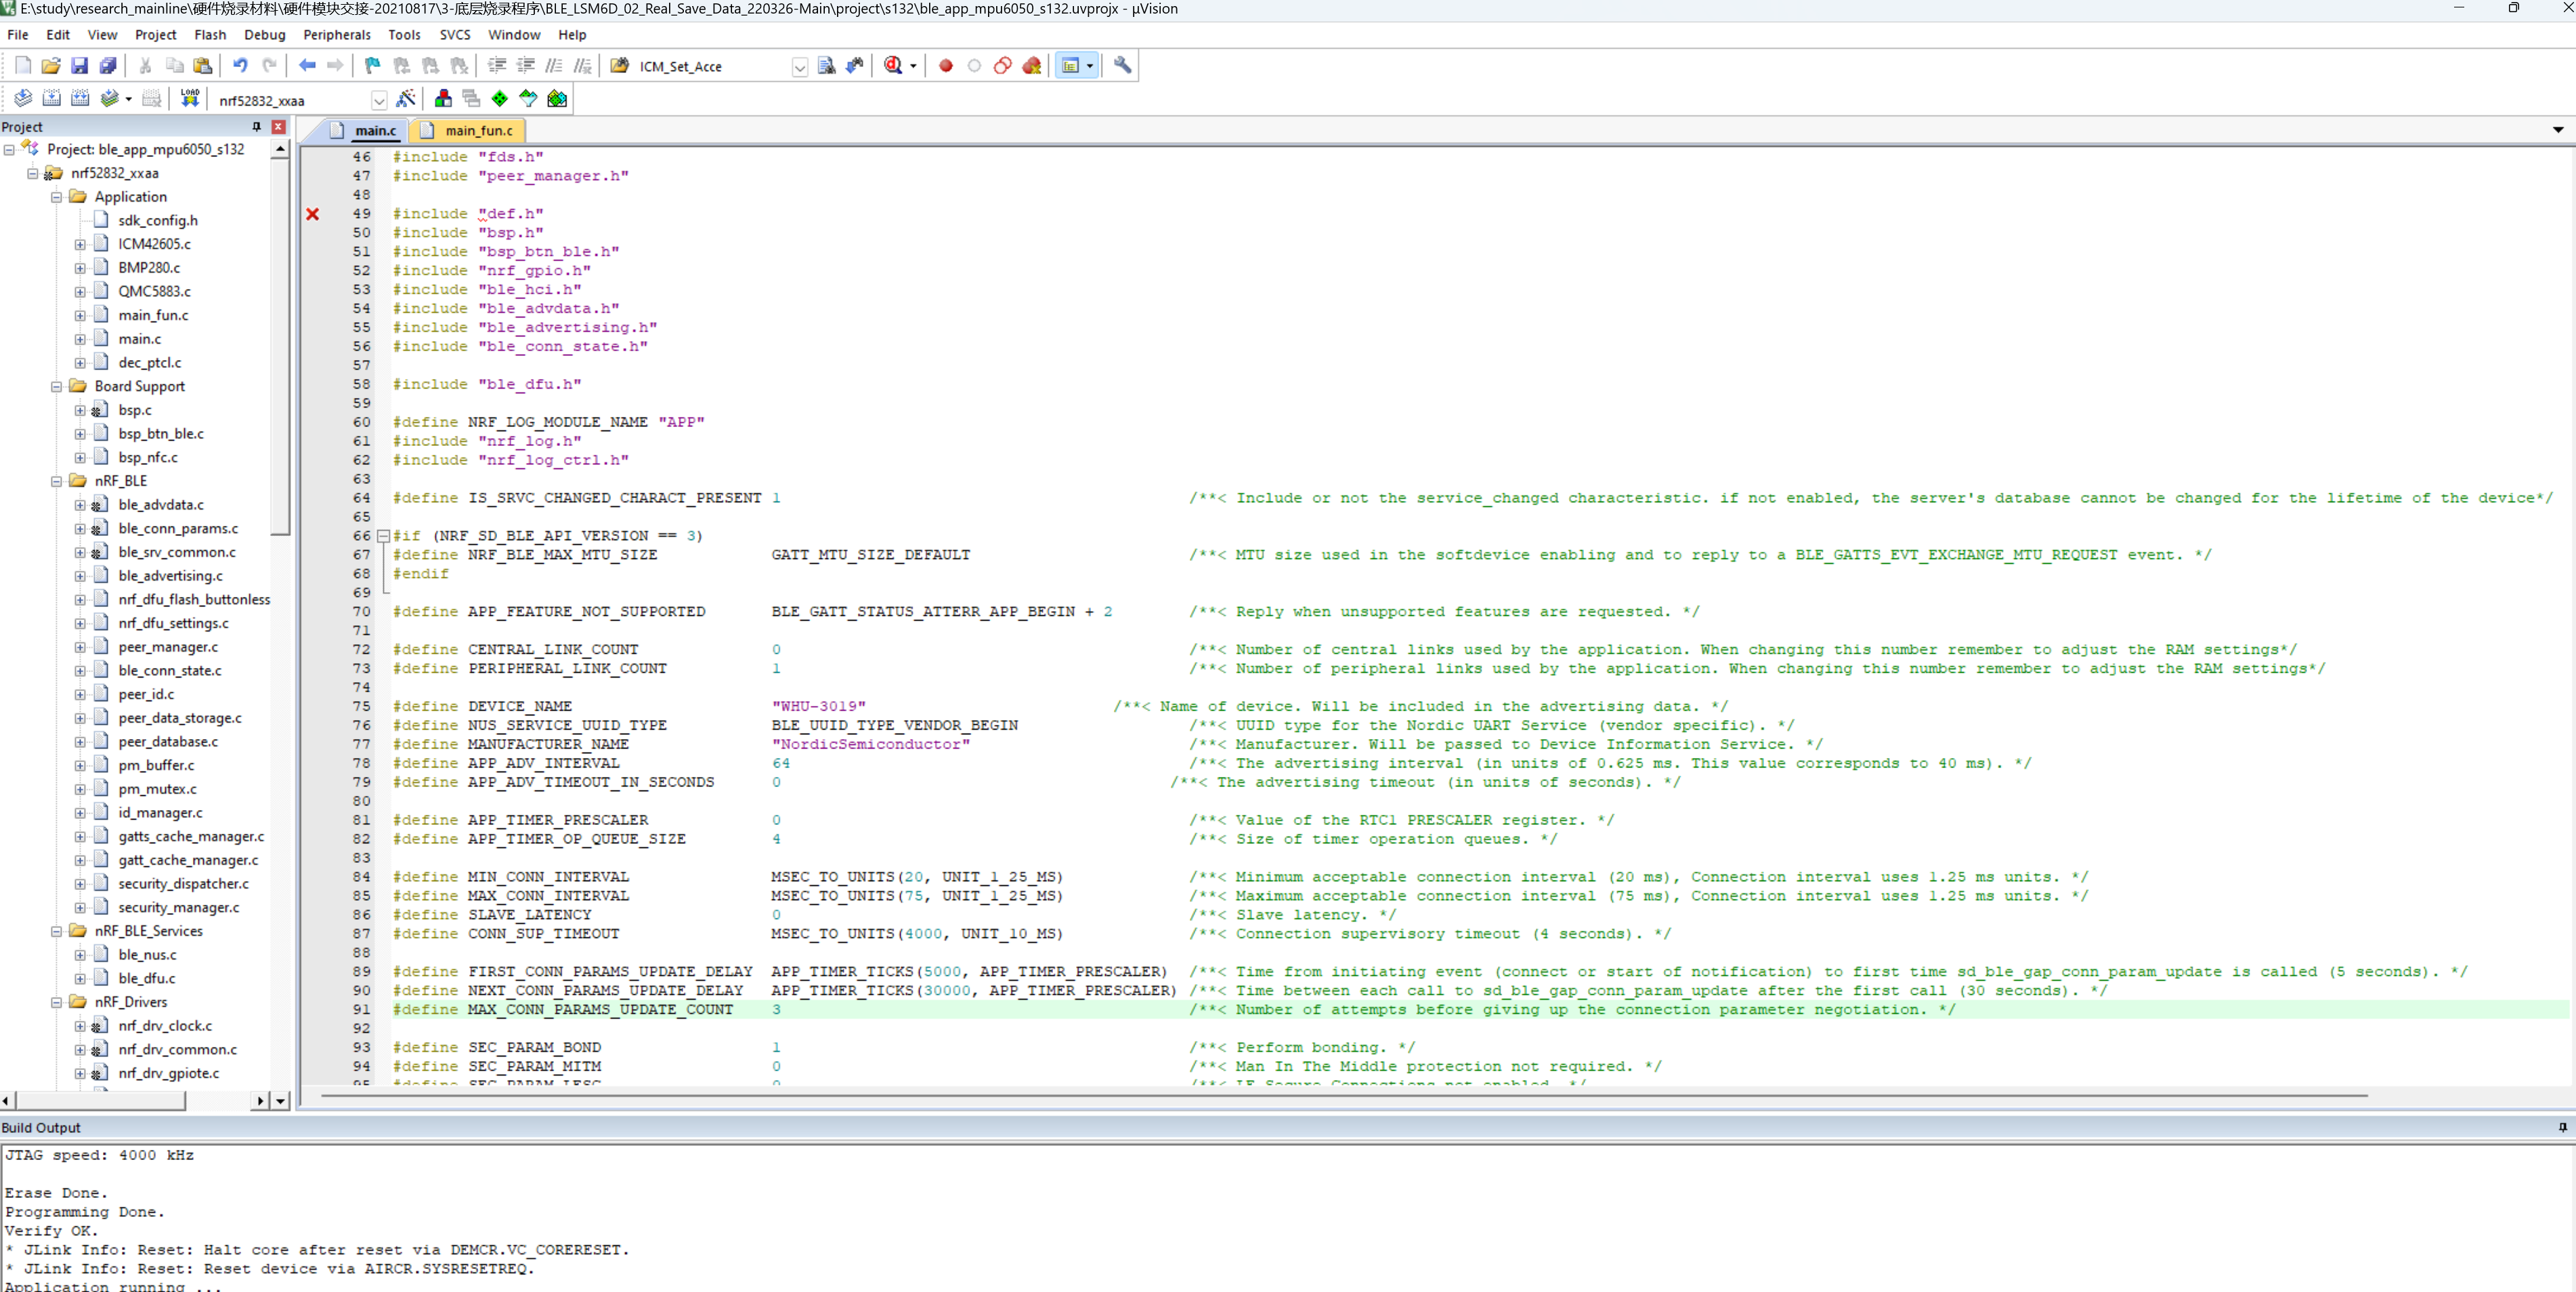Viewport: 2576px width, 1292px height.
Task: Open the nrf52832_xxaa target dropdown
Action: click(379, 100)
